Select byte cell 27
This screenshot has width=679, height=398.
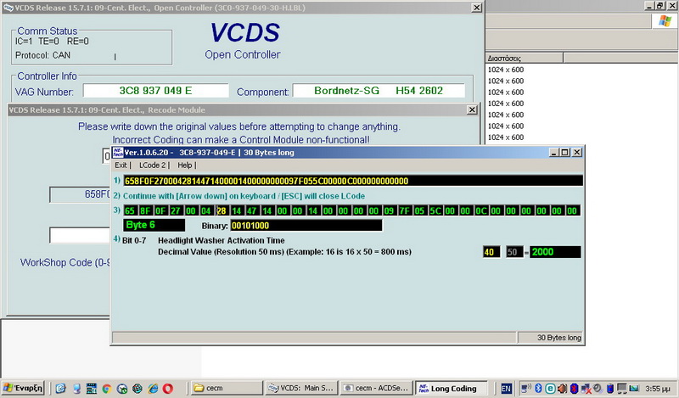tap(176, 211)
